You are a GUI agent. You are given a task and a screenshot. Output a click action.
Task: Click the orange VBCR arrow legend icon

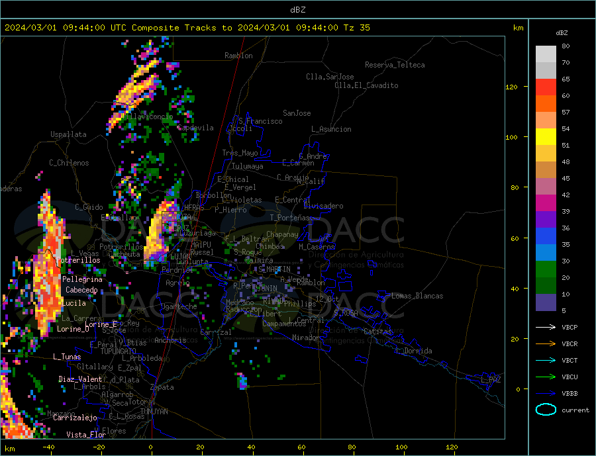[x=546, y=344]
